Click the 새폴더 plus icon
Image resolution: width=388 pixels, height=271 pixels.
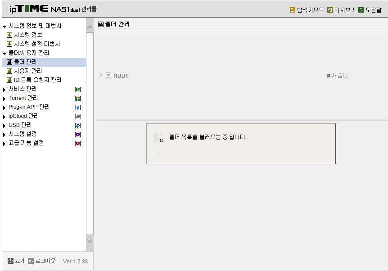(329, 76)
